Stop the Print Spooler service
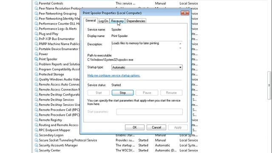 [x=123, y=93]
